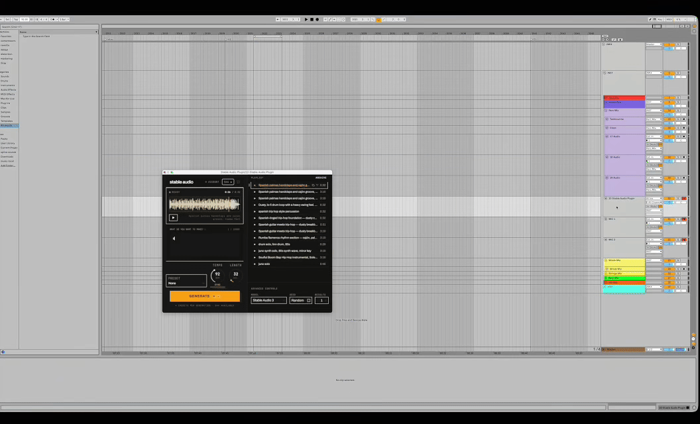Screen dimensions: 700x424
Task: Select the last 'juno solo' playlist entry
Action: 288,264
